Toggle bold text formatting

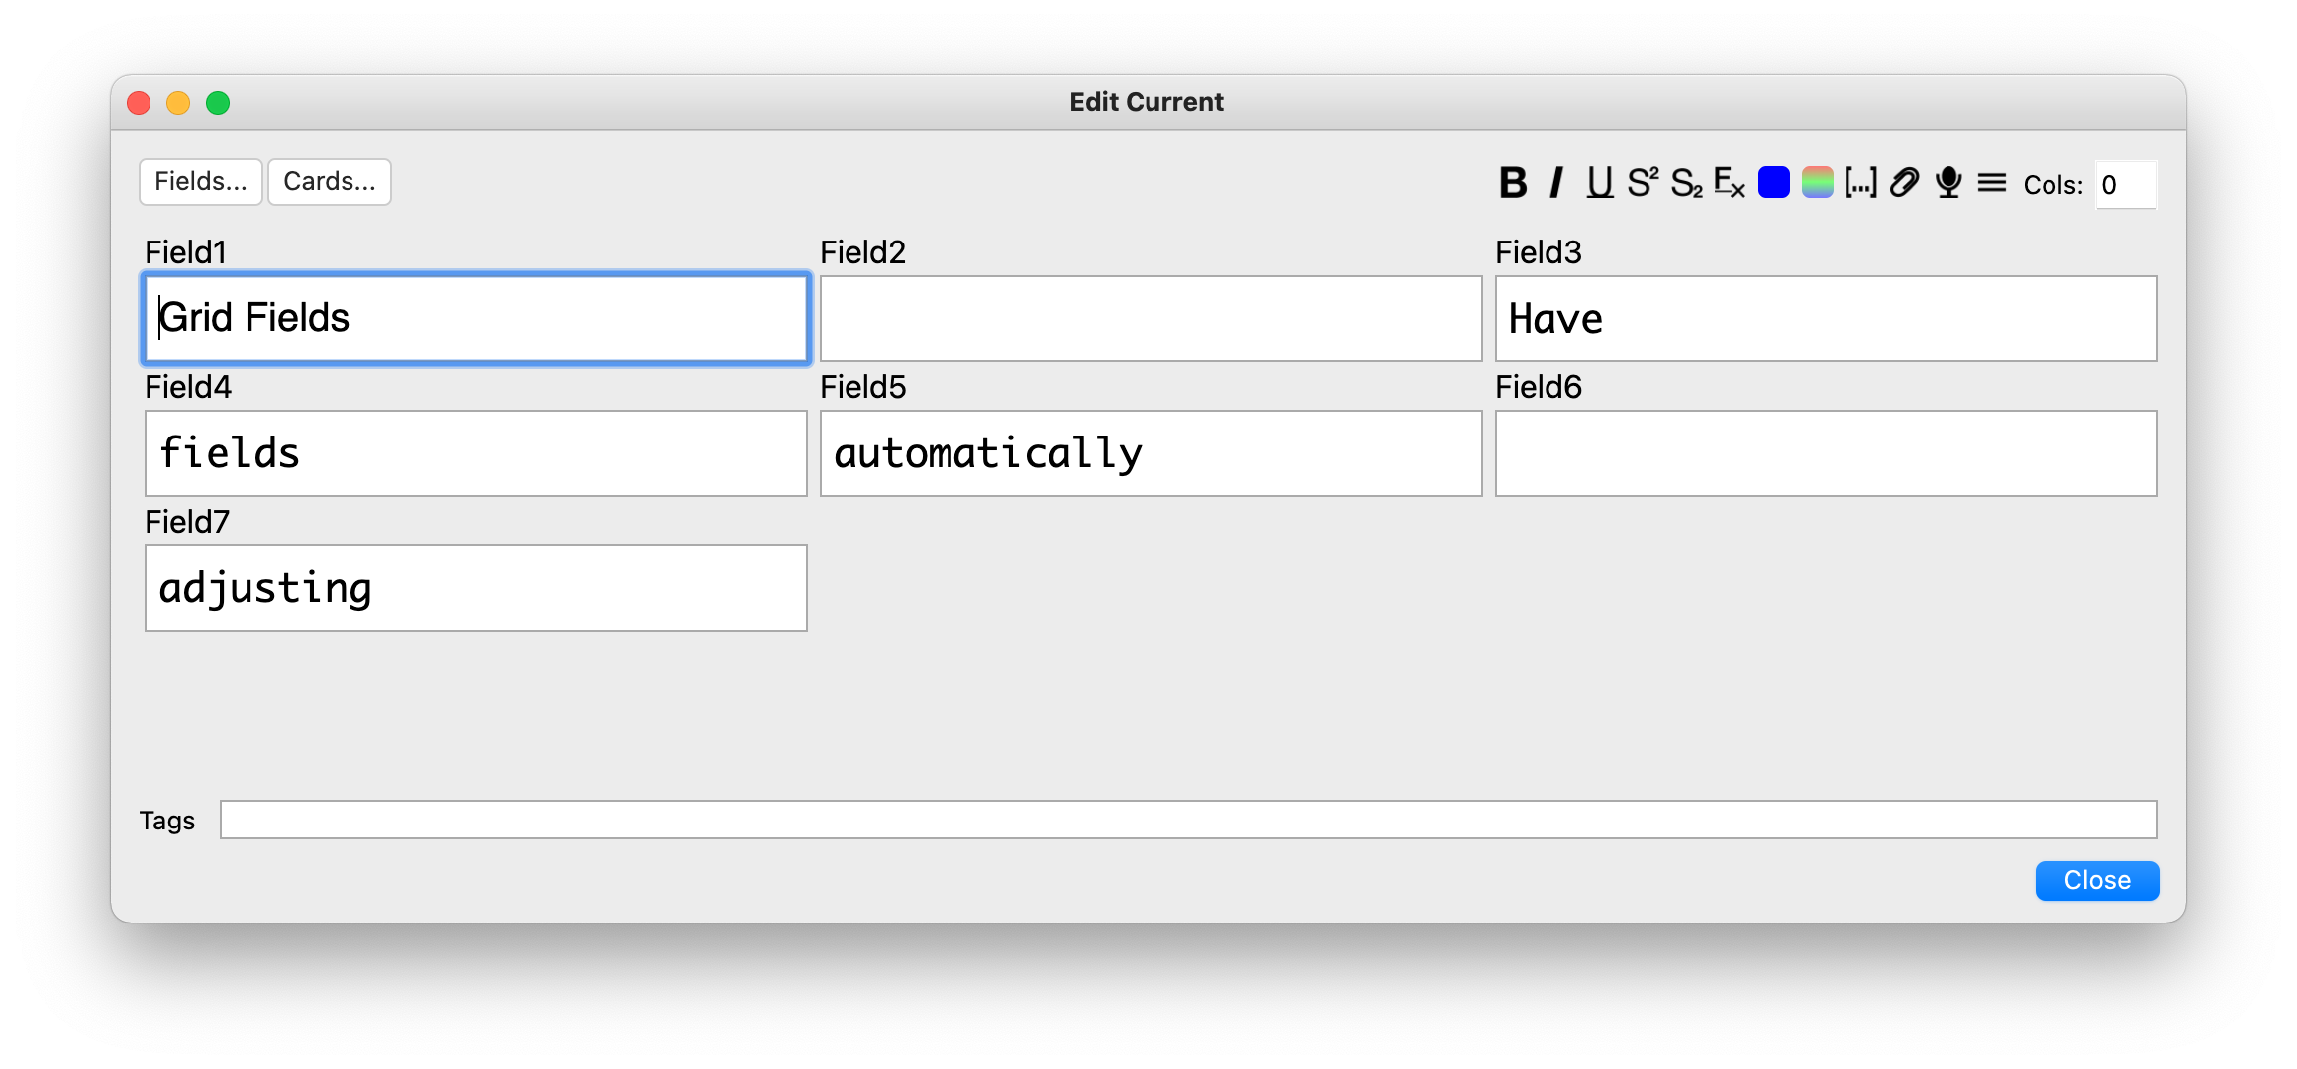coord(1513,183)
